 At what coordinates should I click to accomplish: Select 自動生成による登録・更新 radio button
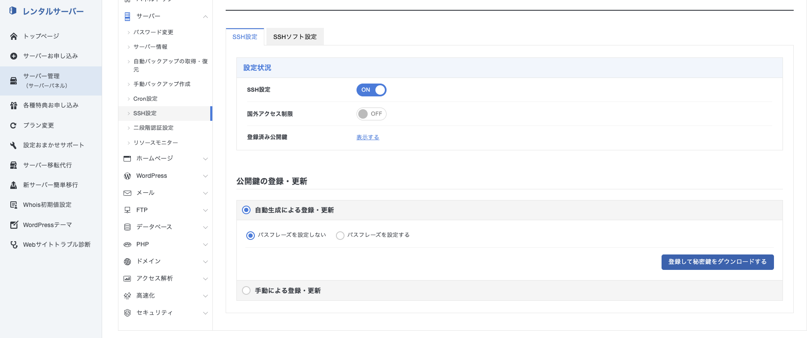tap(246, 210)
